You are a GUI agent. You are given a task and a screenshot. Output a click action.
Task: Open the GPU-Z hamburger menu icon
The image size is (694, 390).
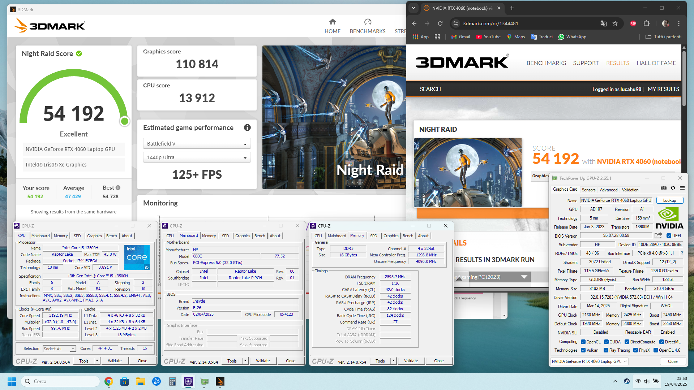[682, 188]
